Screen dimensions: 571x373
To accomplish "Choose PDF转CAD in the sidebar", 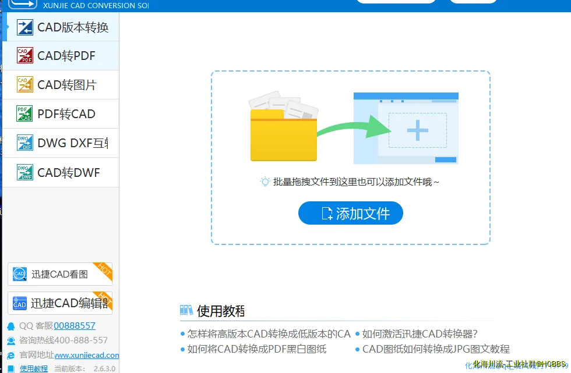I will [61, 114].
